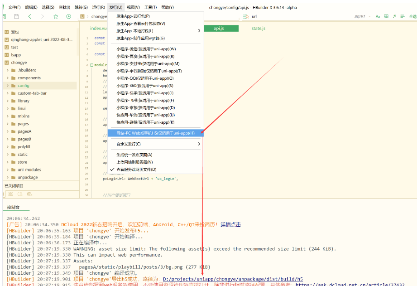Select 网站-PC Web或手机H5 publish option
Image resolution: width=417 pixels, height=286 pixels.
(x=156, y=133)
